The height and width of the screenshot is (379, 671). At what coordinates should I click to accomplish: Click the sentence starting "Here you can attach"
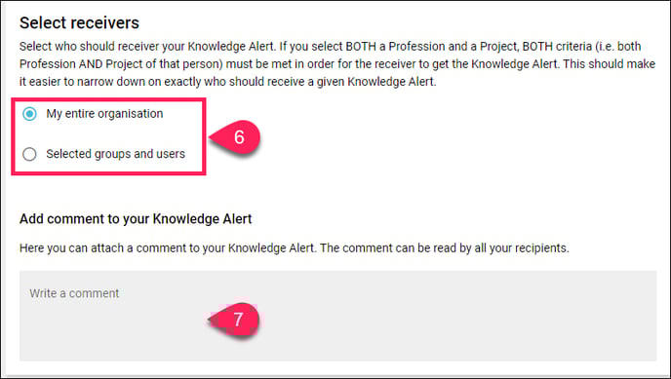click(x=294, y=247)
